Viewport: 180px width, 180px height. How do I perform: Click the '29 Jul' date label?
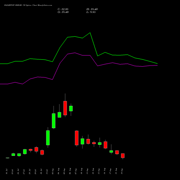pyautogui.click(x=35, y=172)
